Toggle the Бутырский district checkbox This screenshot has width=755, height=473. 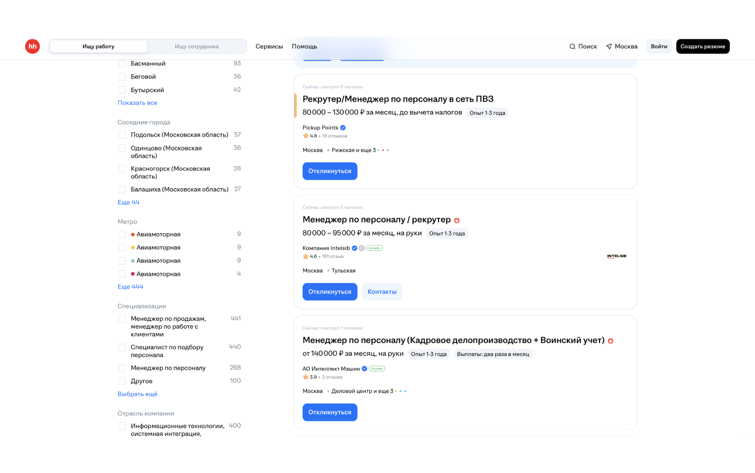122,90
